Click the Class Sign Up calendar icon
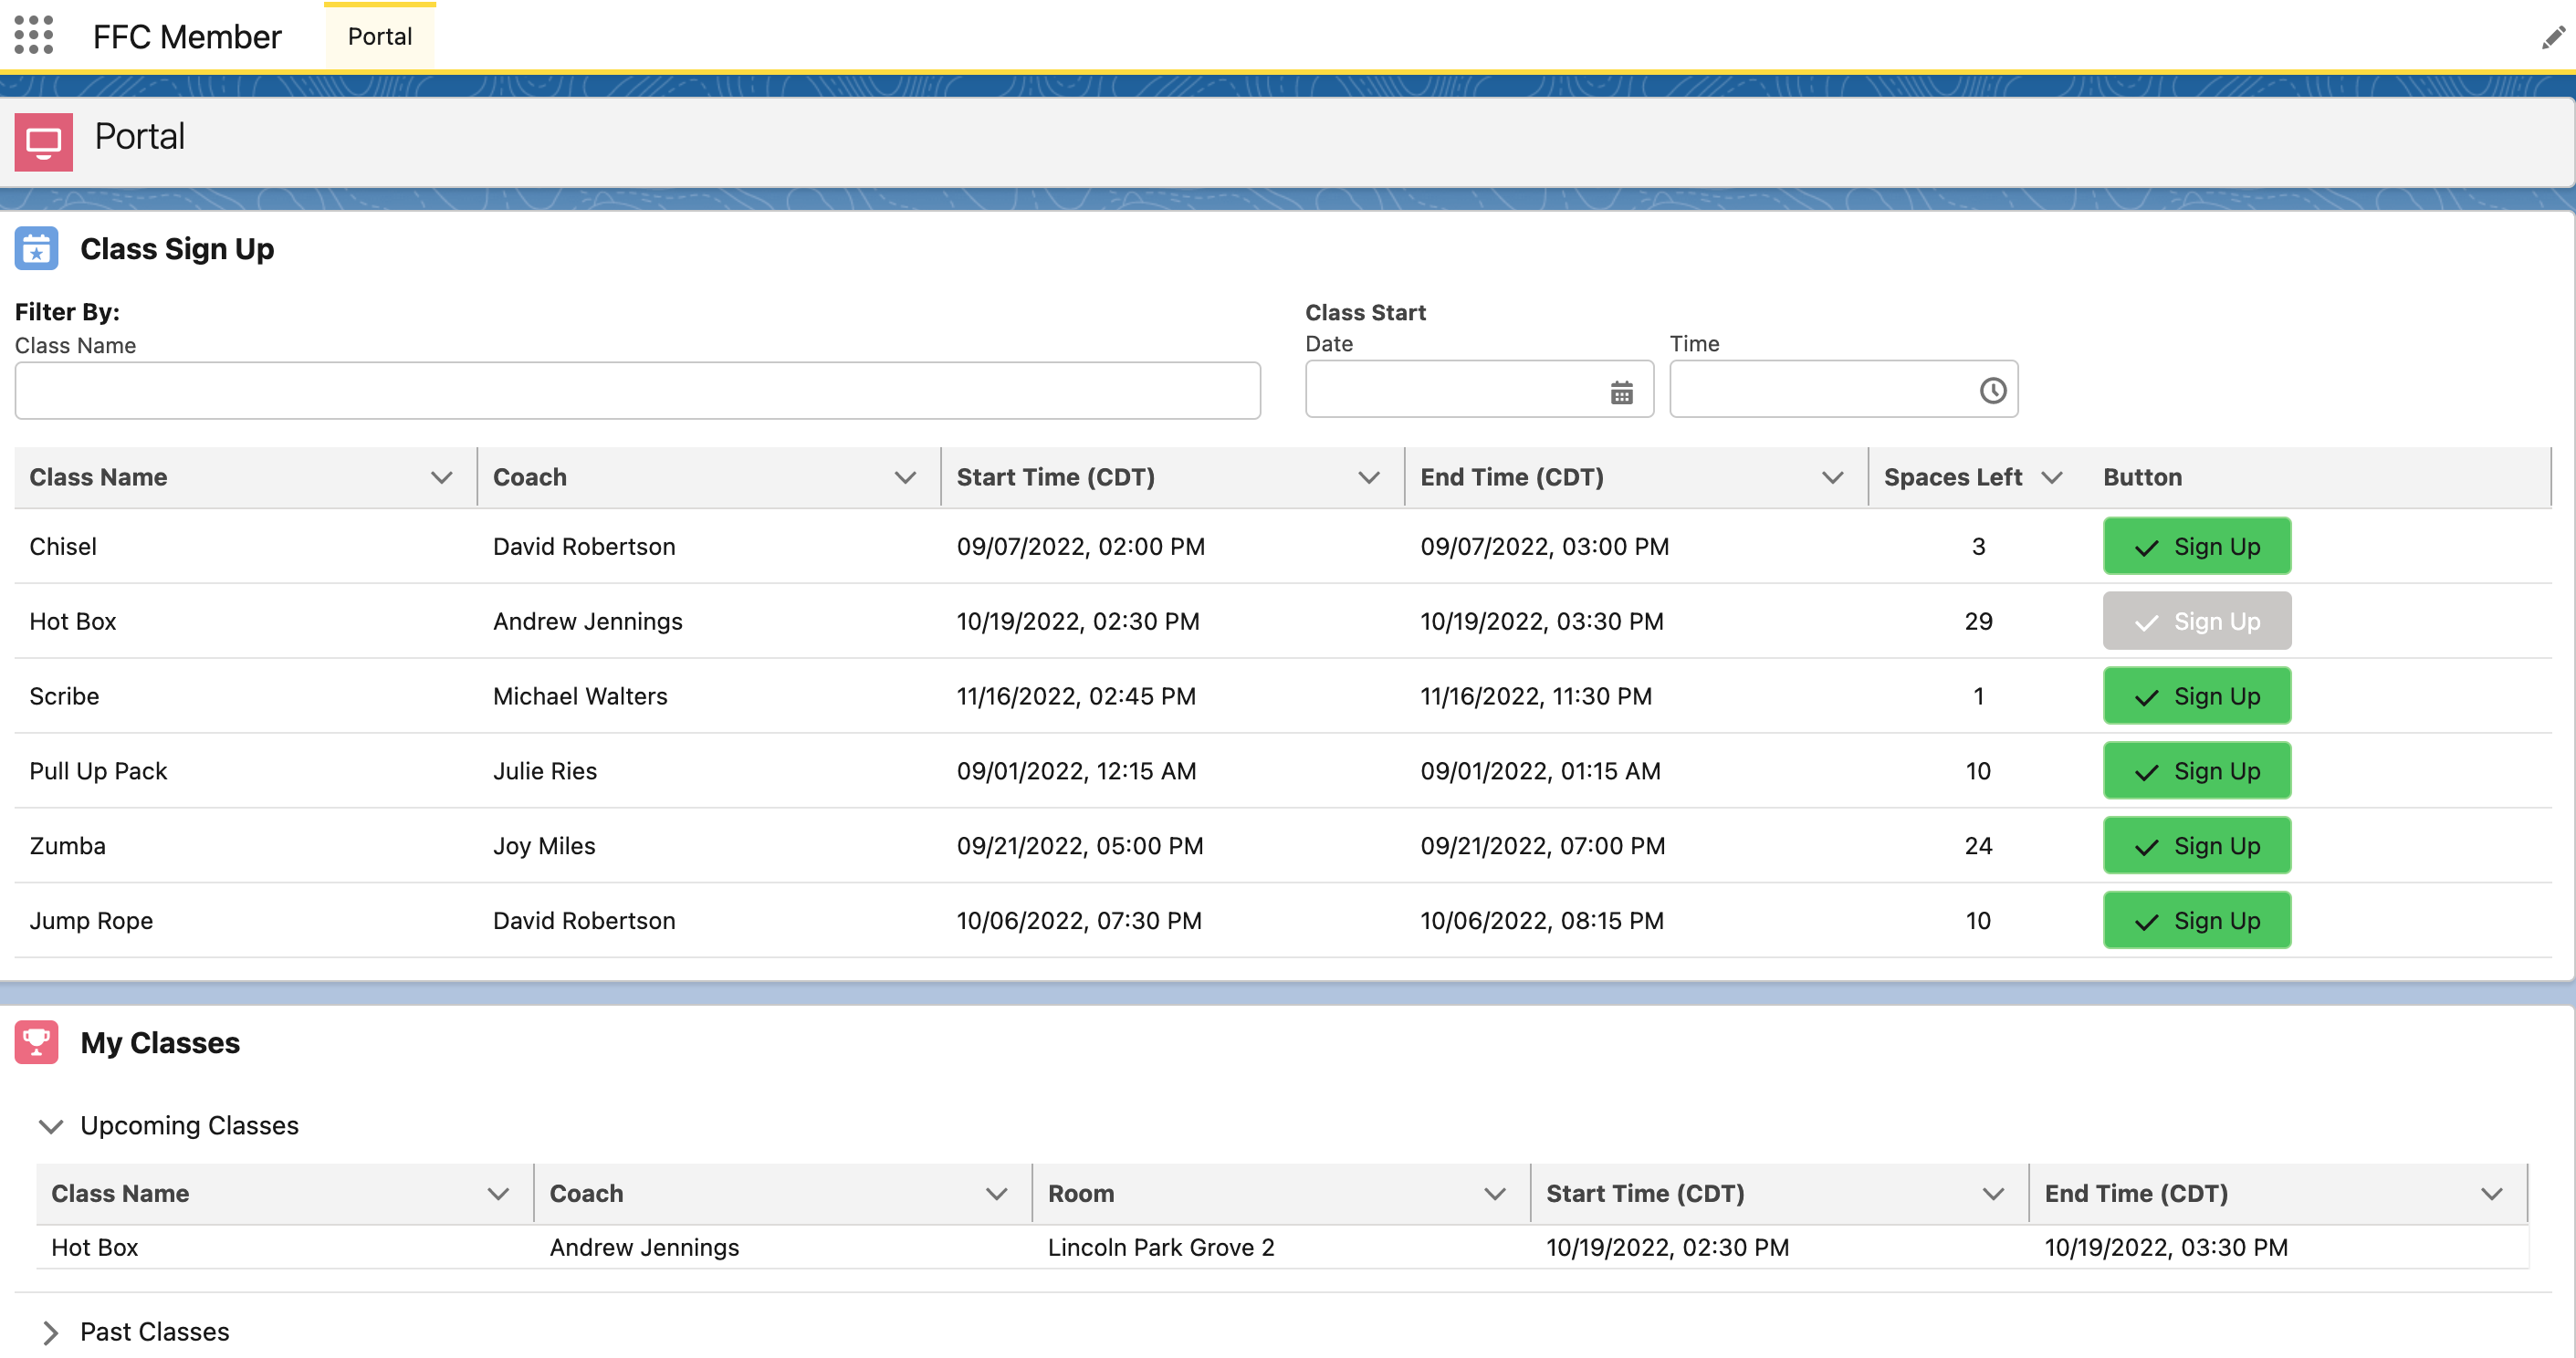This screenshot has width=2576, height=1358. pyautogui.click(x=36, y=248)
